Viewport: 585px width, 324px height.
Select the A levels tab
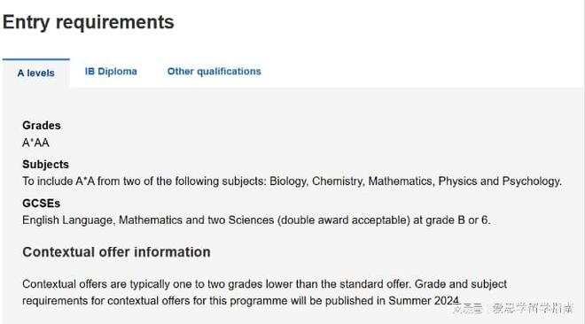[35, 73]
